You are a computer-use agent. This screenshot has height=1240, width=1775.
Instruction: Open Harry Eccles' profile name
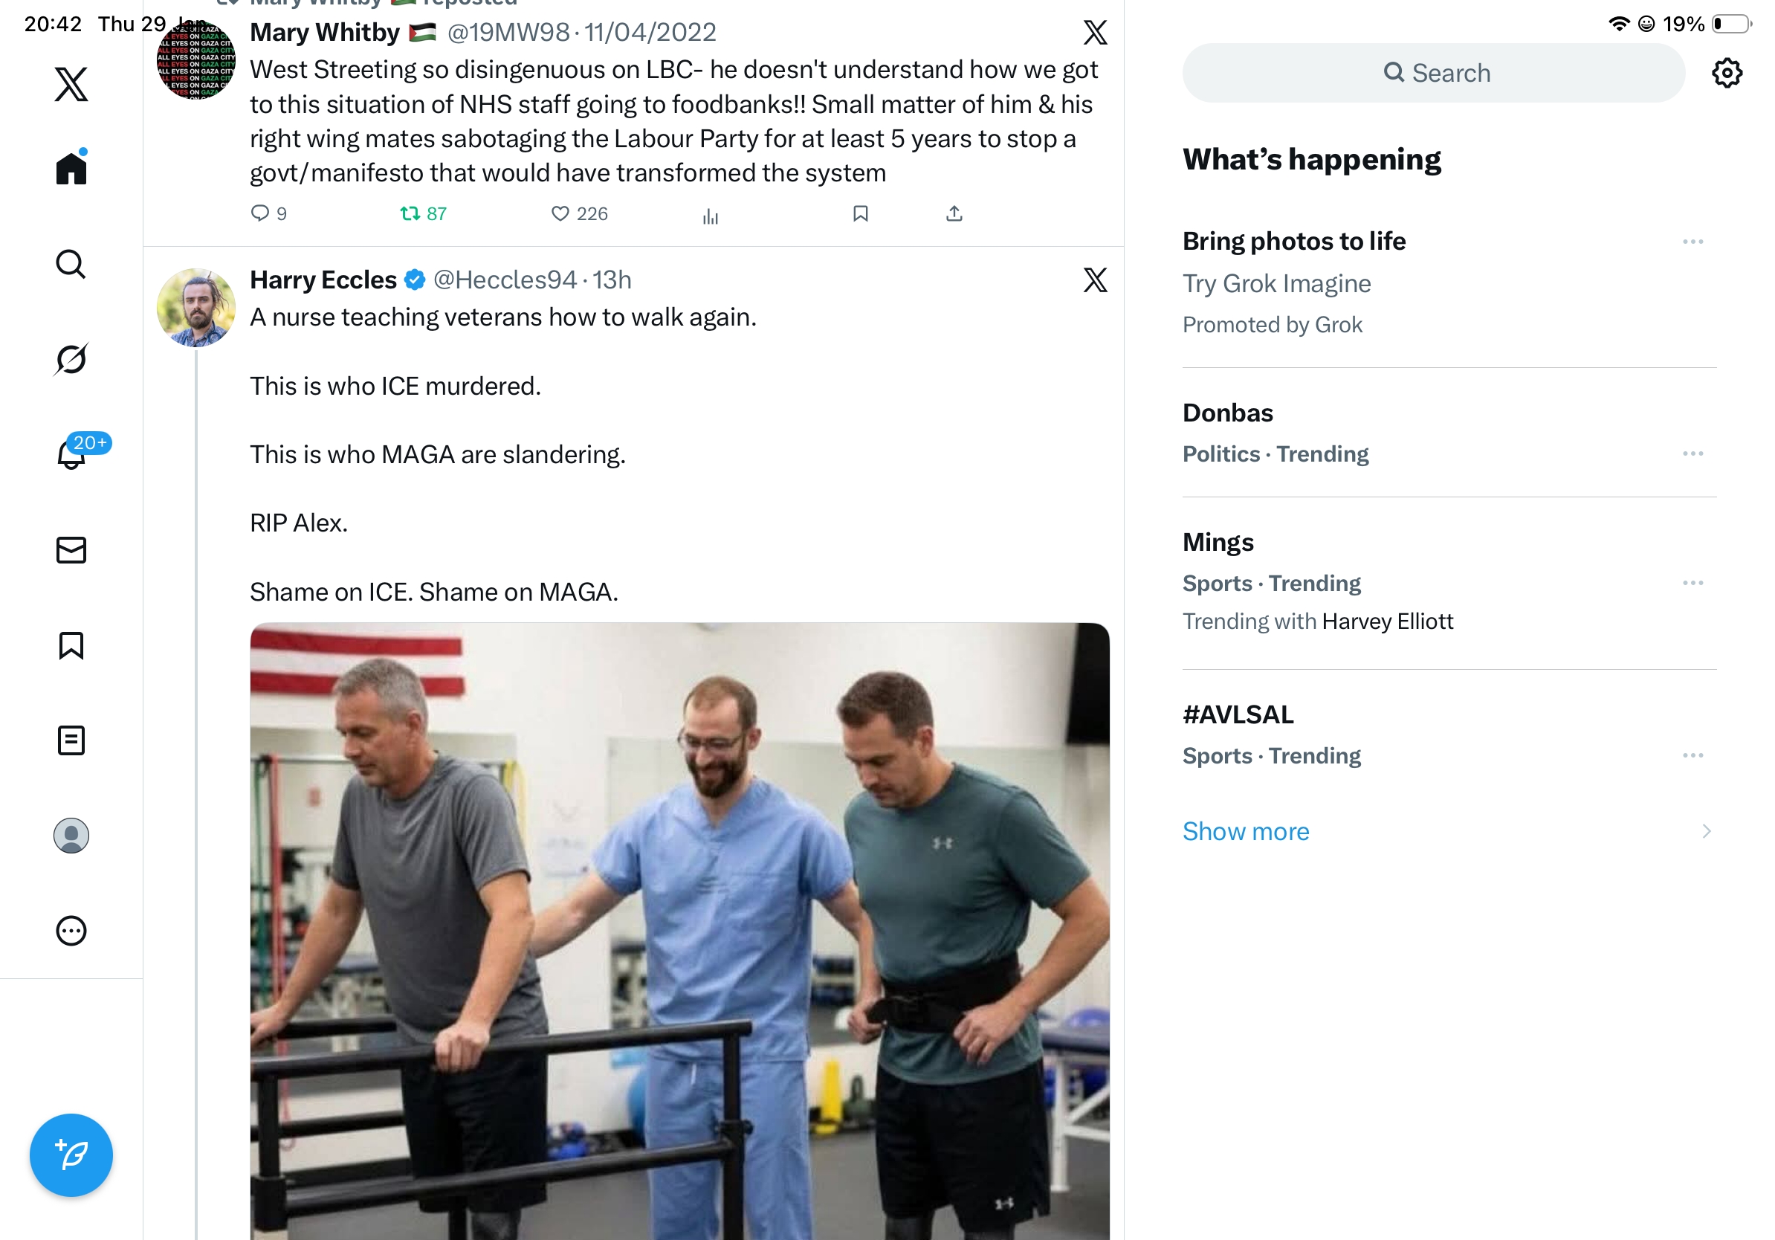tap(323, 280)
